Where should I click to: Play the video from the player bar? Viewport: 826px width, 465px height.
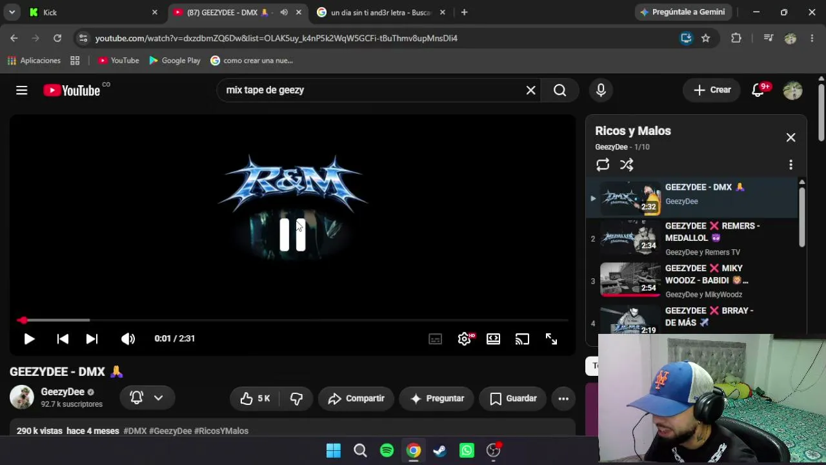click(x=29, y=338)
